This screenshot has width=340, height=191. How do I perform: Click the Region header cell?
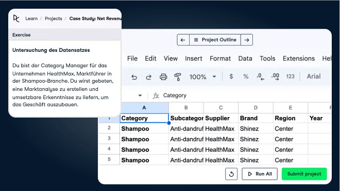point(291,118)
